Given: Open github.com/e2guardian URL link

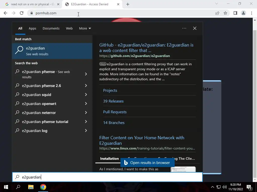Looking at the screenshot, I should (135, 56).
